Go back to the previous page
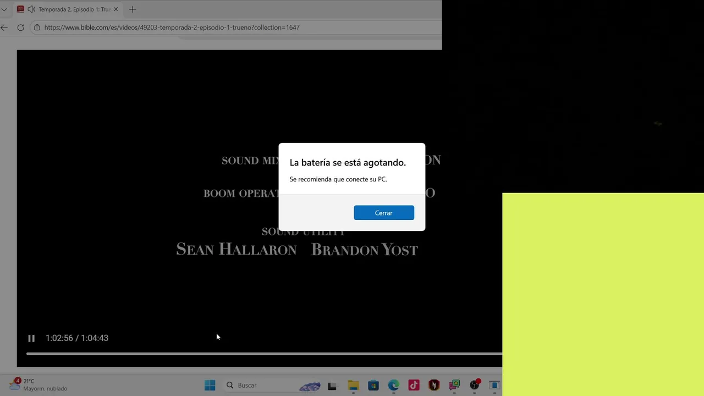The width and height of the screenshot is (704, 396). click(x=4, y=28)
